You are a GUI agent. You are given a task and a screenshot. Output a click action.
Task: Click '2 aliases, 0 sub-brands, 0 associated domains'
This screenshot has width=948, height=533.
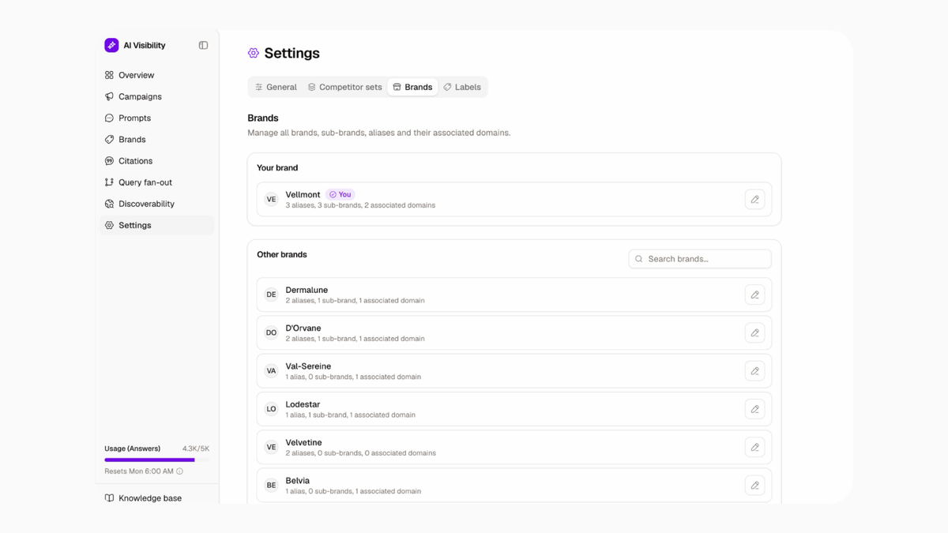pos(360,453)
